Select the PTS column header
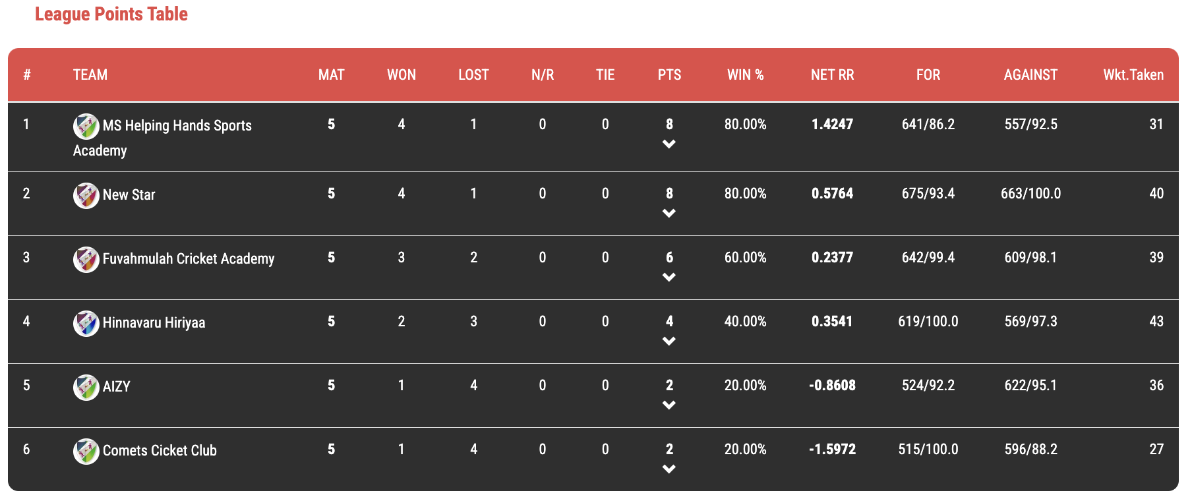The height and width of the screenshot is (501, 1192). click(x=669, y=75)
